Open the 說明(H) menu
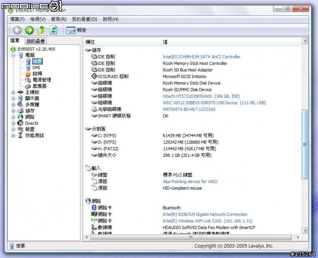Screen dimensions: 318x258 coord(110,19)
